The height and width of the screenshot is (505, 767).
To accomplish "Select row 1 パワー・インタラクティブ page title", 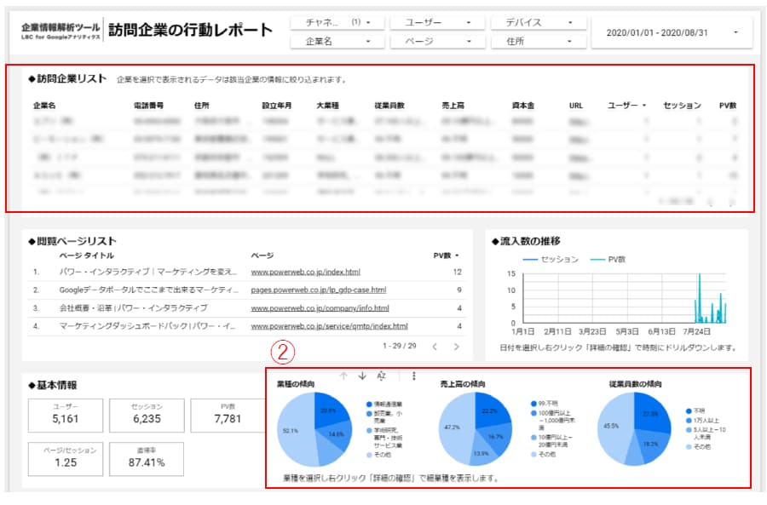I will click(x=148, y=272).
